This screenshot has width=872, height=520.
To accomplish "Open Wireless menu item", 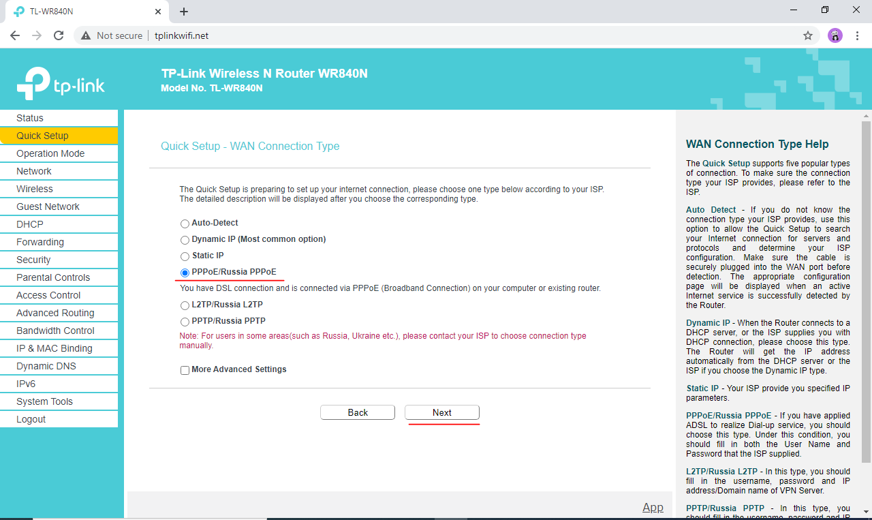I will (x=59, y=189).
